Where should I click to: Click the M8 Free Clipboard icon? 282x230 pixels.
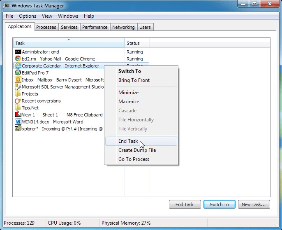pos(18,115)
